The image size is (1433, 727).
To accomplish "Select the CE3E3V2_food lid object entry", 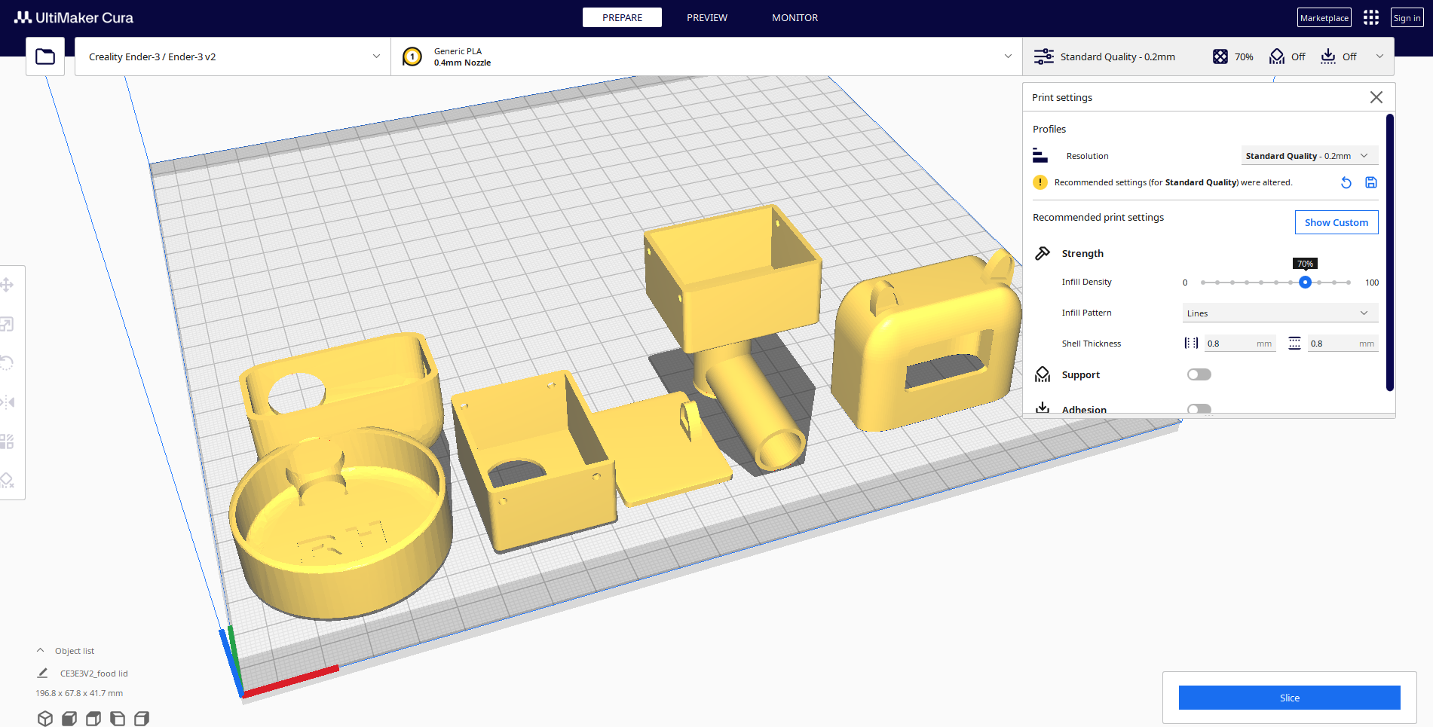I will [x=94, y=674].
